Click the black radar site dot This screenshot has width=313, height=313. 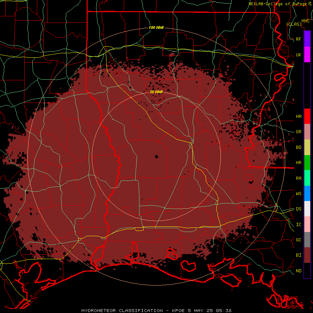[x=156, y=156]
